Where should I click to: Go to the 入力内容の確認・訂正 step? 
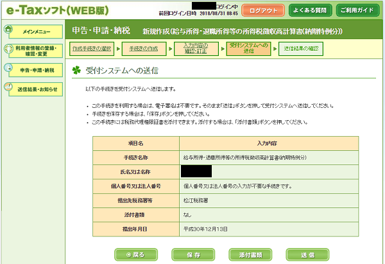coord(196,49)
